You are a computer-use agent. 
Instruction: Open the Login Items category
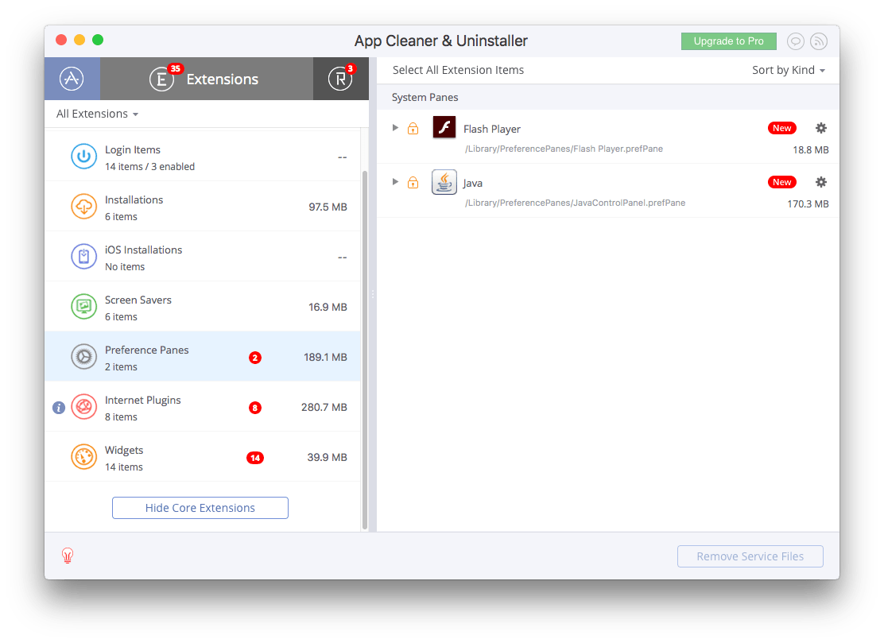132,157
